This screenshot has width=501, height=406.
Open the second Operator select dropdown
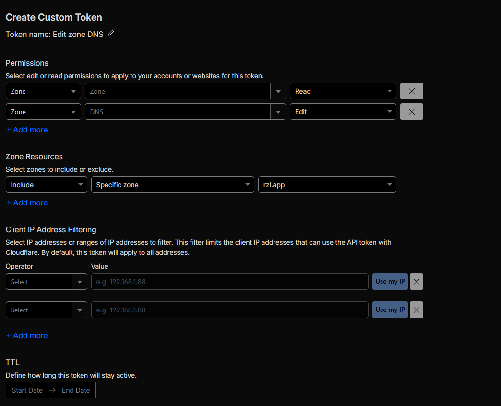click(46, 310)
